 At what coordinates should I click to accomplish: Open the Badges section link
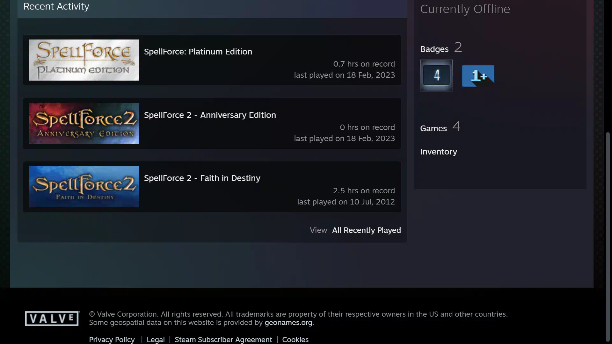[434, 49]
